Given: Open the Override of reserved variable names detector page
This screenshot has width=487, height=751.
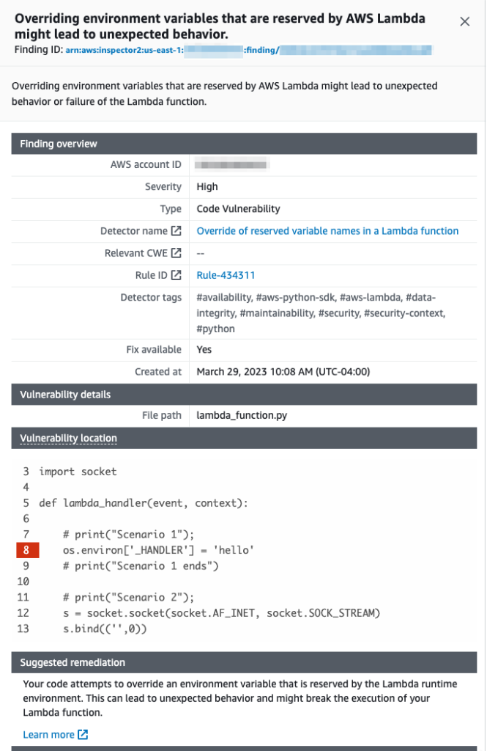Looking at the screenshot, I should tap(327, 230).
